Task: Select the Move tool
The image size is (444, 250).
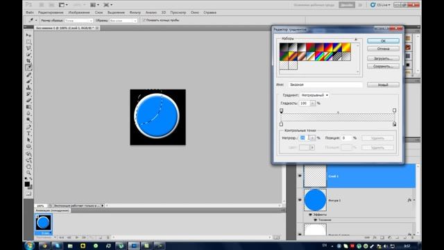Action: coord(28,35)
